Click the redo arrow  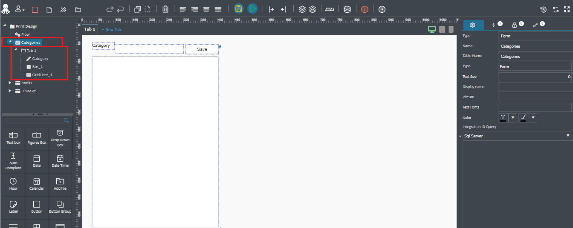110,9
